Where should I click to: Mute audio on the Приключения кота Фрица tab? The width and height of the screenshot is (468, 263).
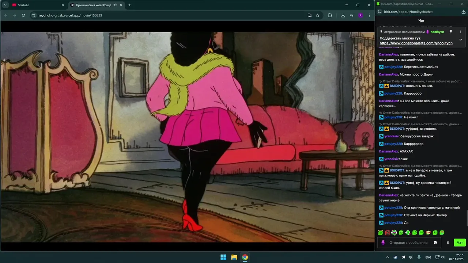(x=115, y=5)
